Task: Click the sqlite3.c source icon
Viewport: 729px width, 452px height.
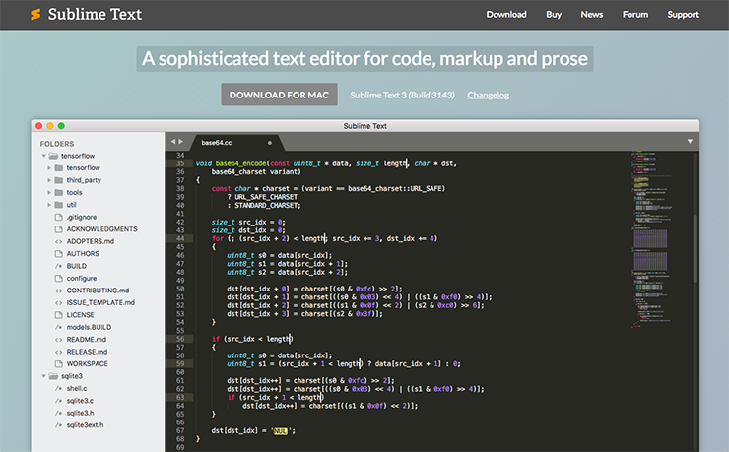Action: coord(58,401)
